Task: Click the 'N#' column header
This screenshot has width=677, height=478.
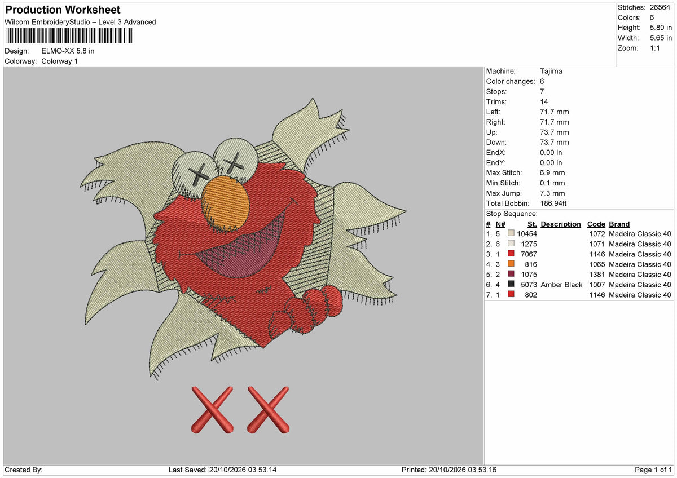Action: click(x=500, y=224)
